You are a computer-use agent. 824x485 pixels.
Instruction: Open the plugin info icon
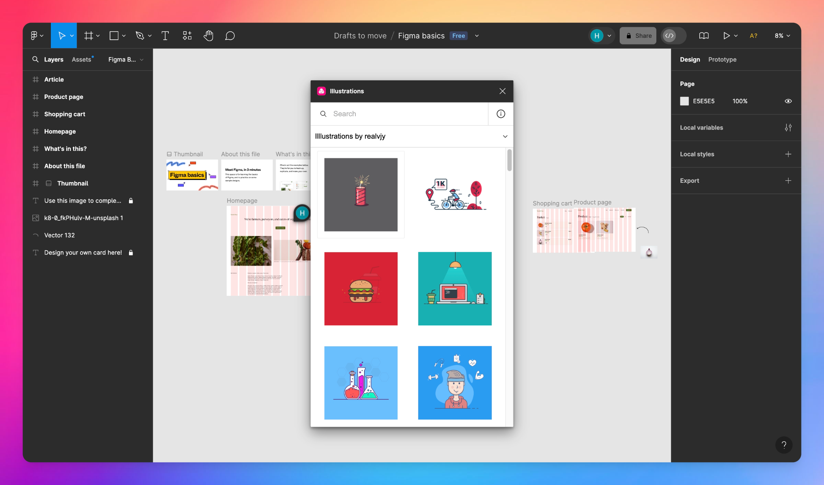tap(501, 114)
